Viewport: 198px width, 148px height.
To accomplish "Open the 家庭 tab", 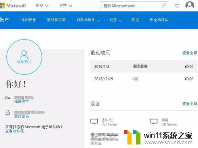I will coord(135,20).
